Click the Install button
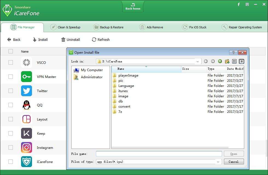Viewport: 268px width, 175px height. [x=40, y=40]
